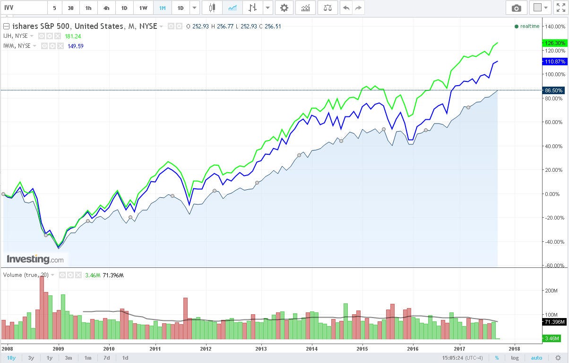Toggle log scale mode

click(x=515, y=358)
